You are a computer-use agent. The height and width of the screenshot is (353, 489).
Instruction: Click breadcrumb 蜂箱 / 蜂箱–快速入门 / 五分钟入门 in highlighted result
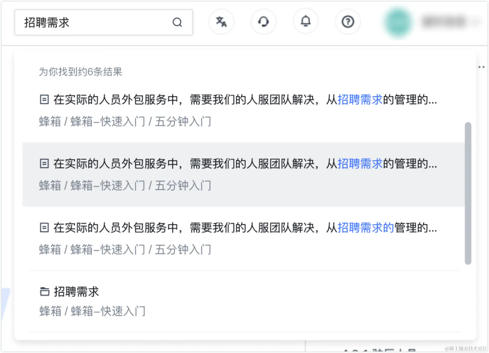[125, 186]
